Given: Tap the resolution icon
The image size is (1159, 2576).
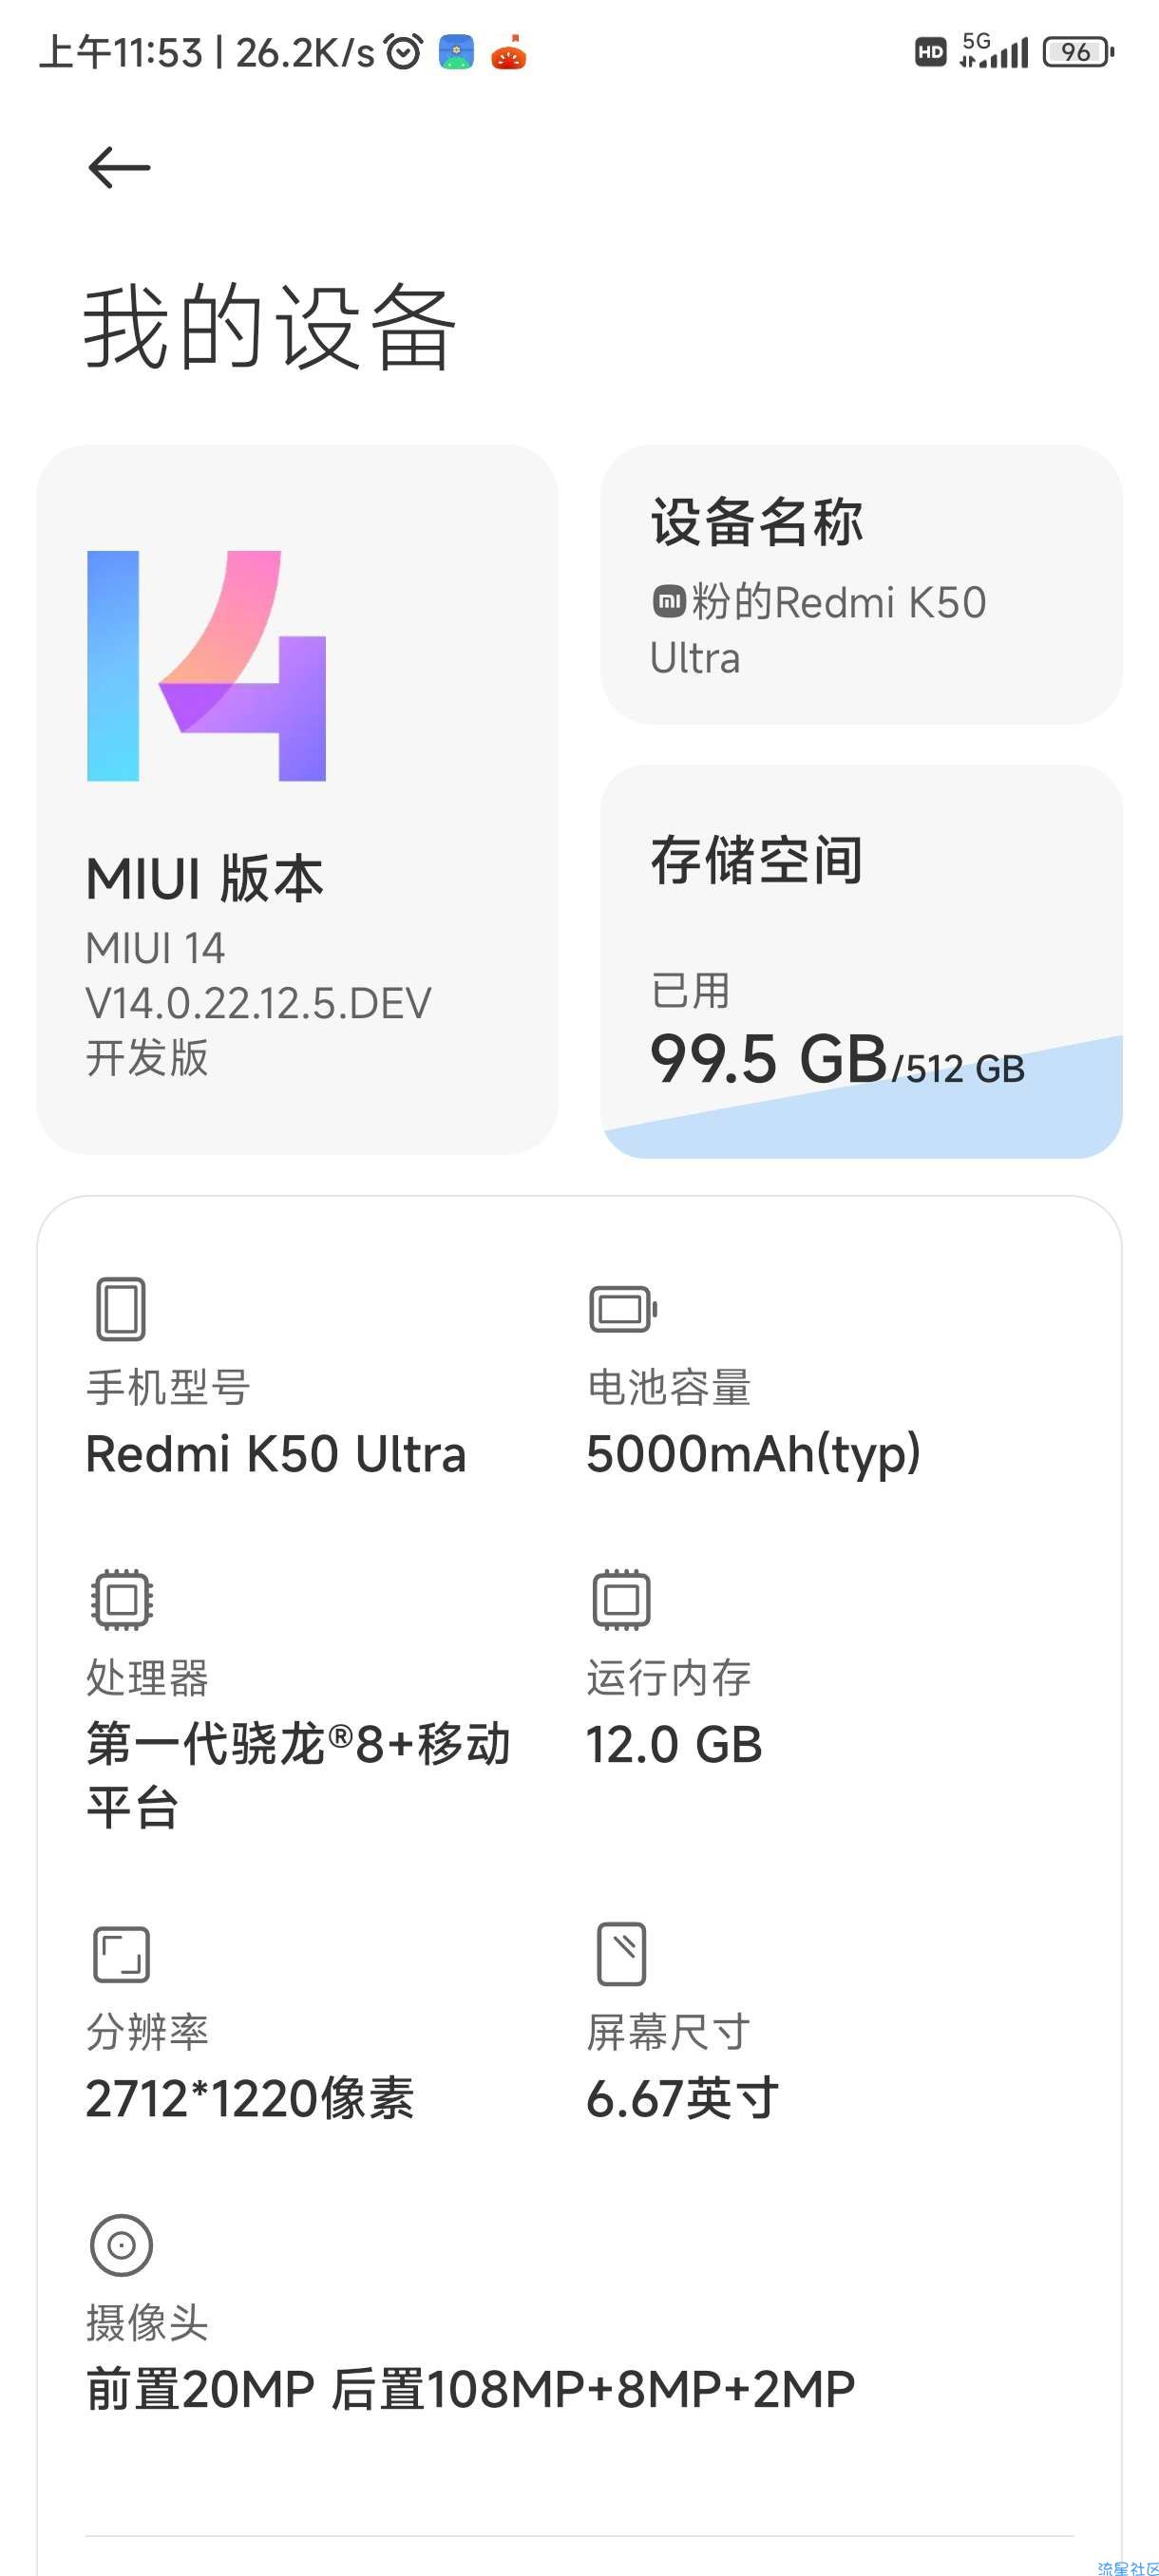Looking at the screenshot, I should [121, 1954].
